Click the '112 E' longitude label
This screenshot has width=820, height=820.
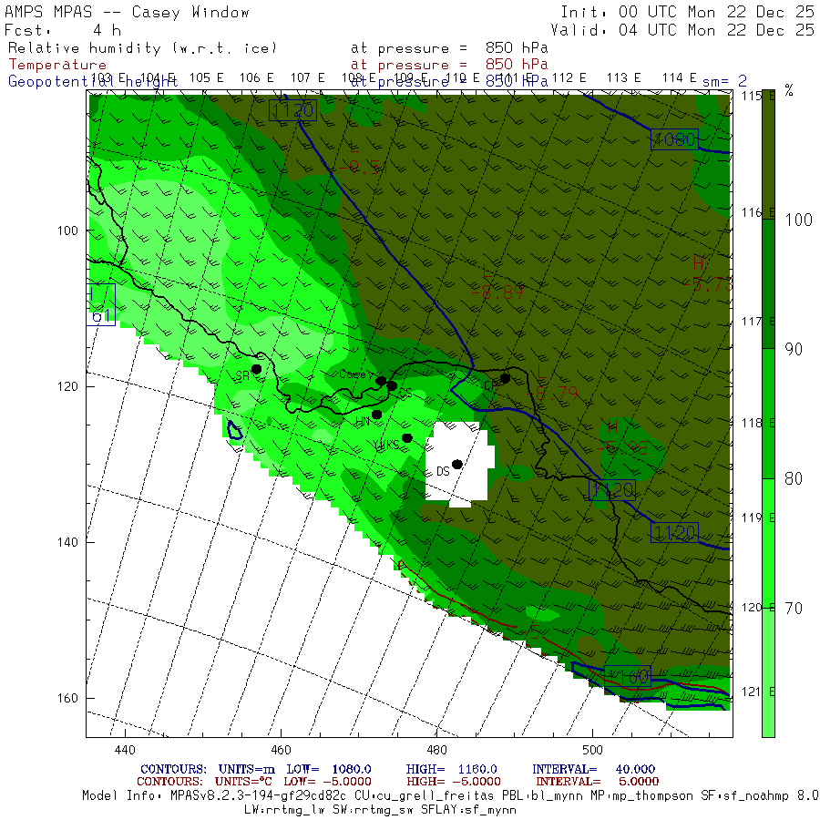pos(569,77)
